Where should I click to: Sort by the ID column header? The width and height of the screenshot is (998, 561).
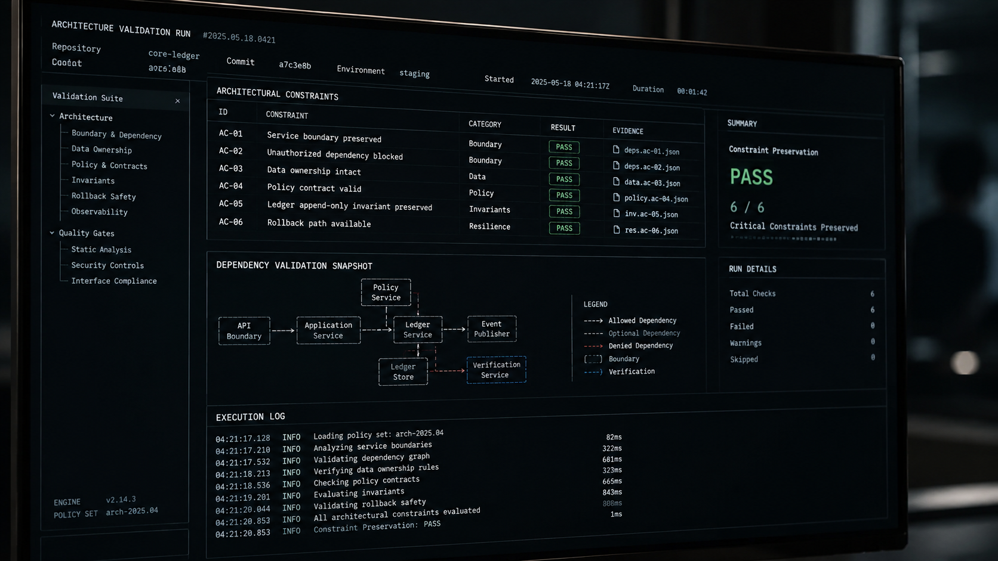(x=223, y=111)
